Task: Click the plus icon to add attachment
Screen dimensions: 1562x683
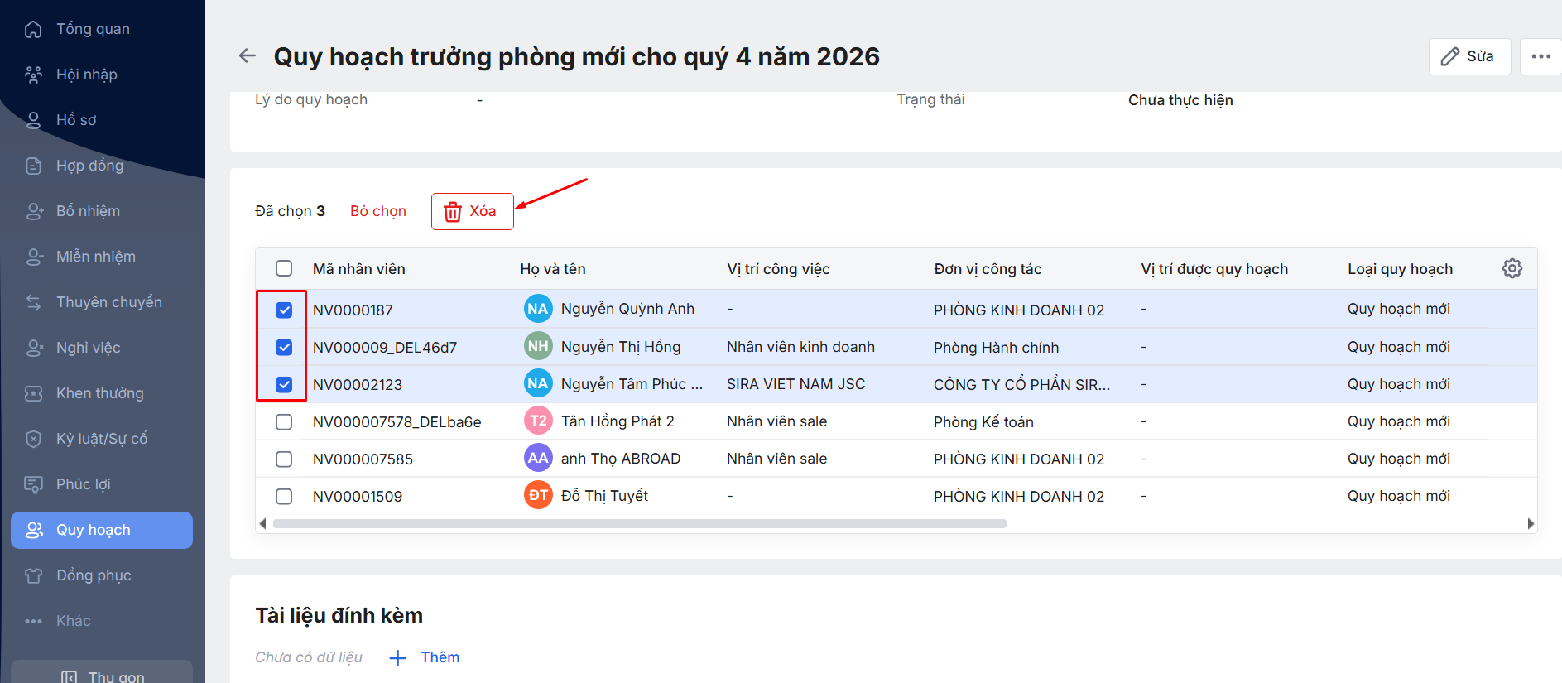Action: (x=398, y=657)
